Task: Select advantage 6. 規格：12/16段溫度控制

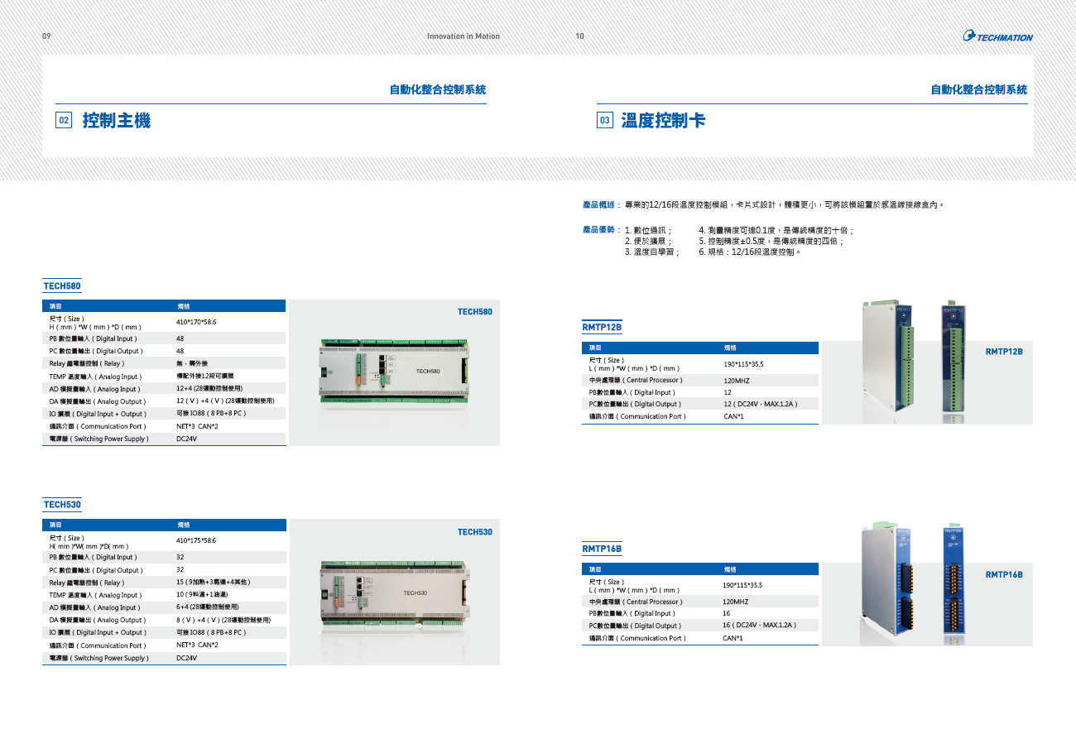Action: coord(750,252)
